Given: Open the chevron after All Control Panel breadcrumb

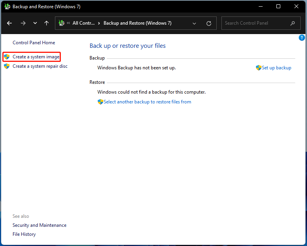Looking at the screenshot, I should pos(99,24).
